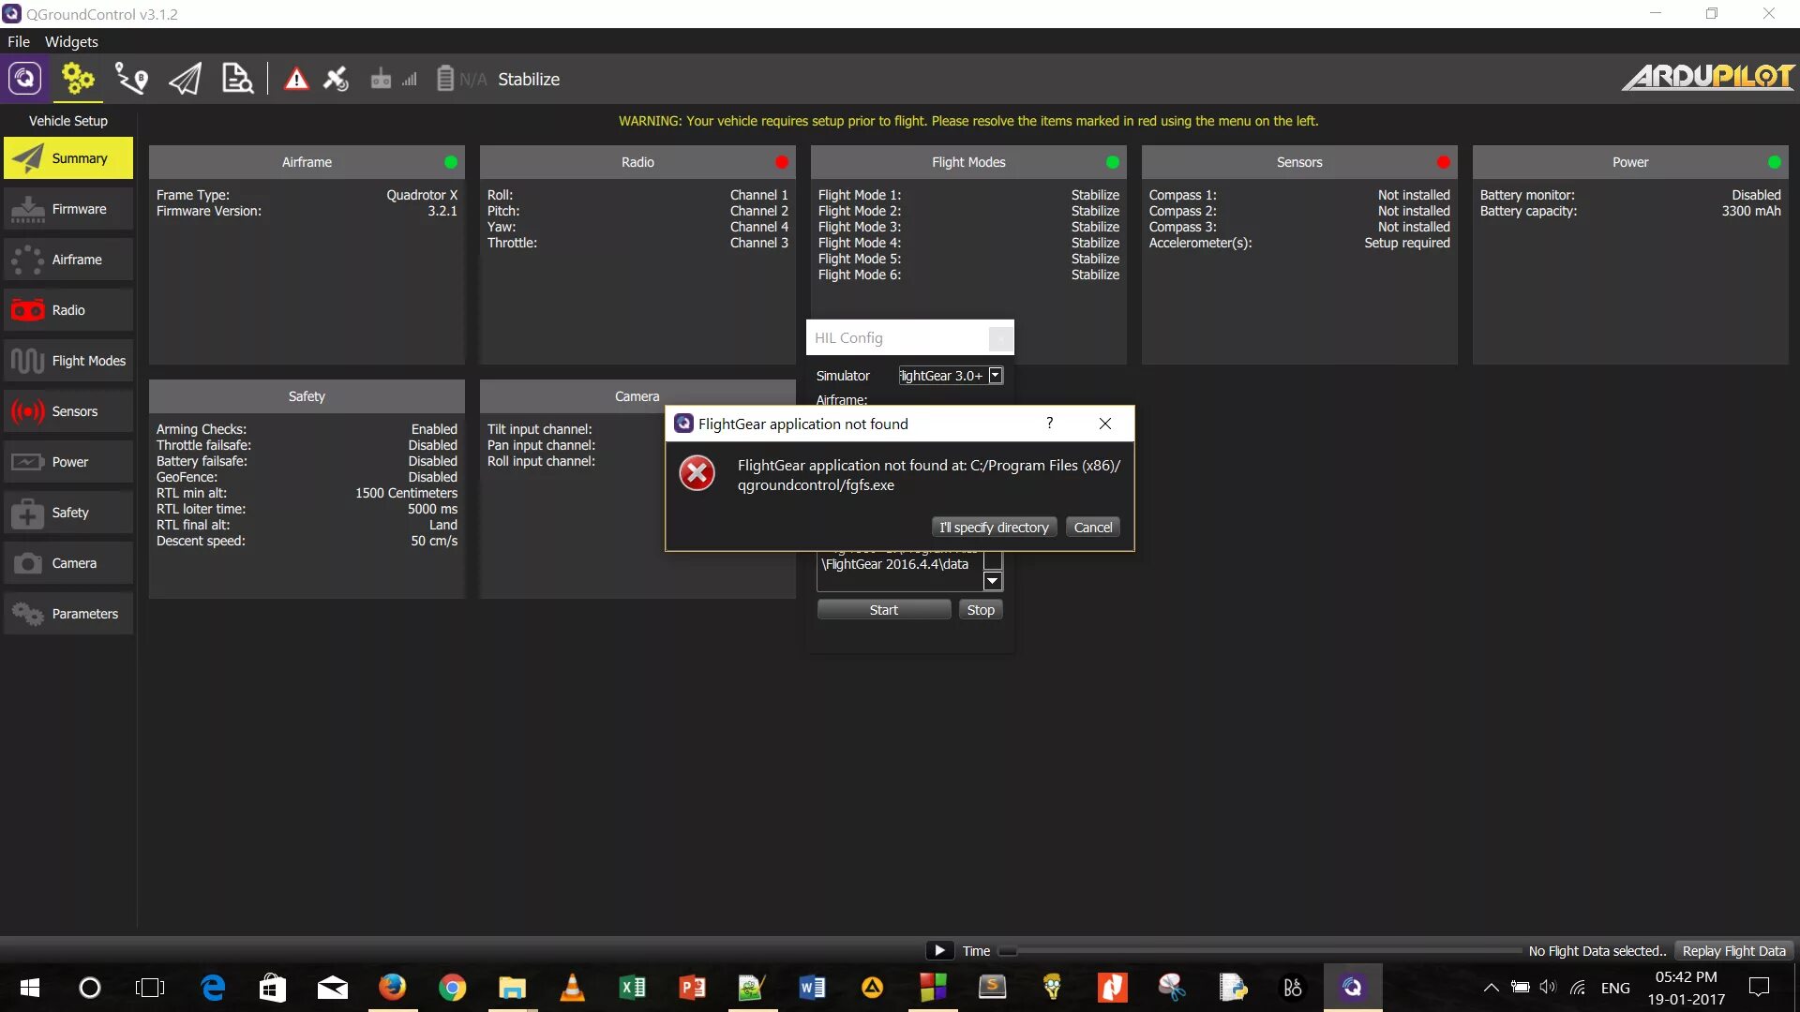Image resolution: width=1800 pixels, height=1012 pixels.
Task: Click QGroundControl app settings icon
Action: coord(25,80)
